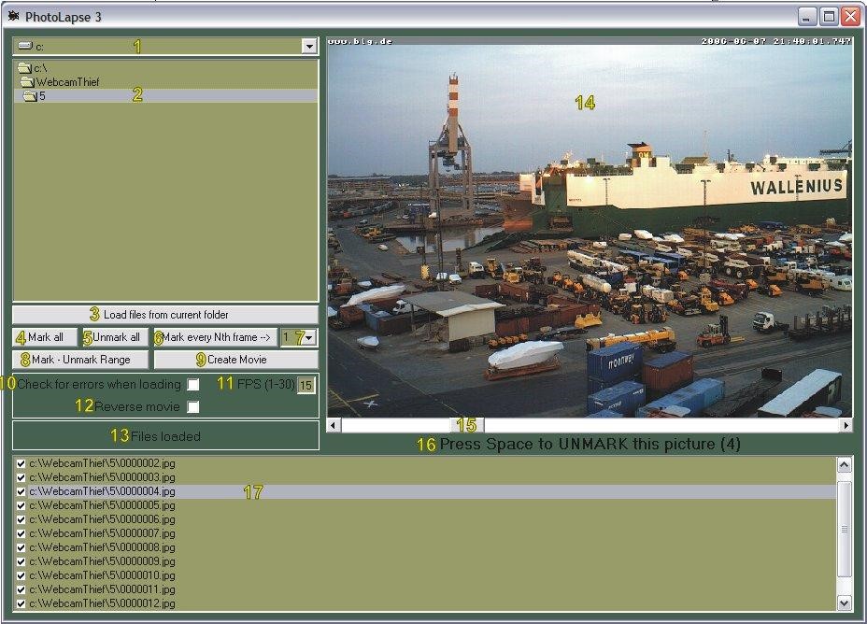Screen dimensions: 867x624
Task: Select folder 5 in directory tree
Action: (42, 96)
